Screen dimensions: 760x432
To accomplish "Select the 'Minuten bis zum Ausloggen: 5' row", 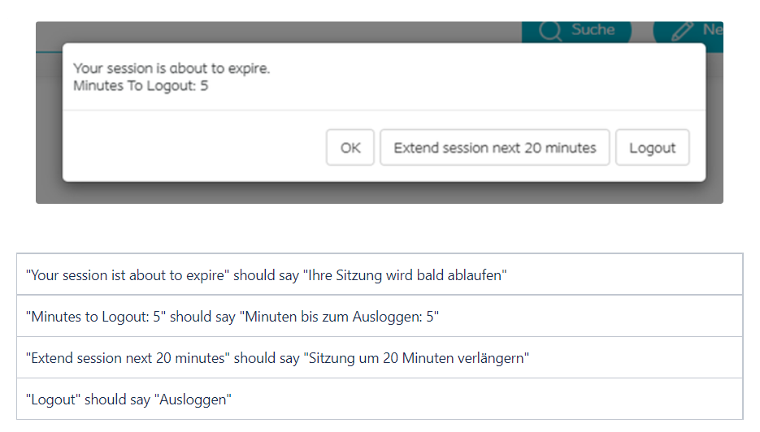I will click(380, 316).
